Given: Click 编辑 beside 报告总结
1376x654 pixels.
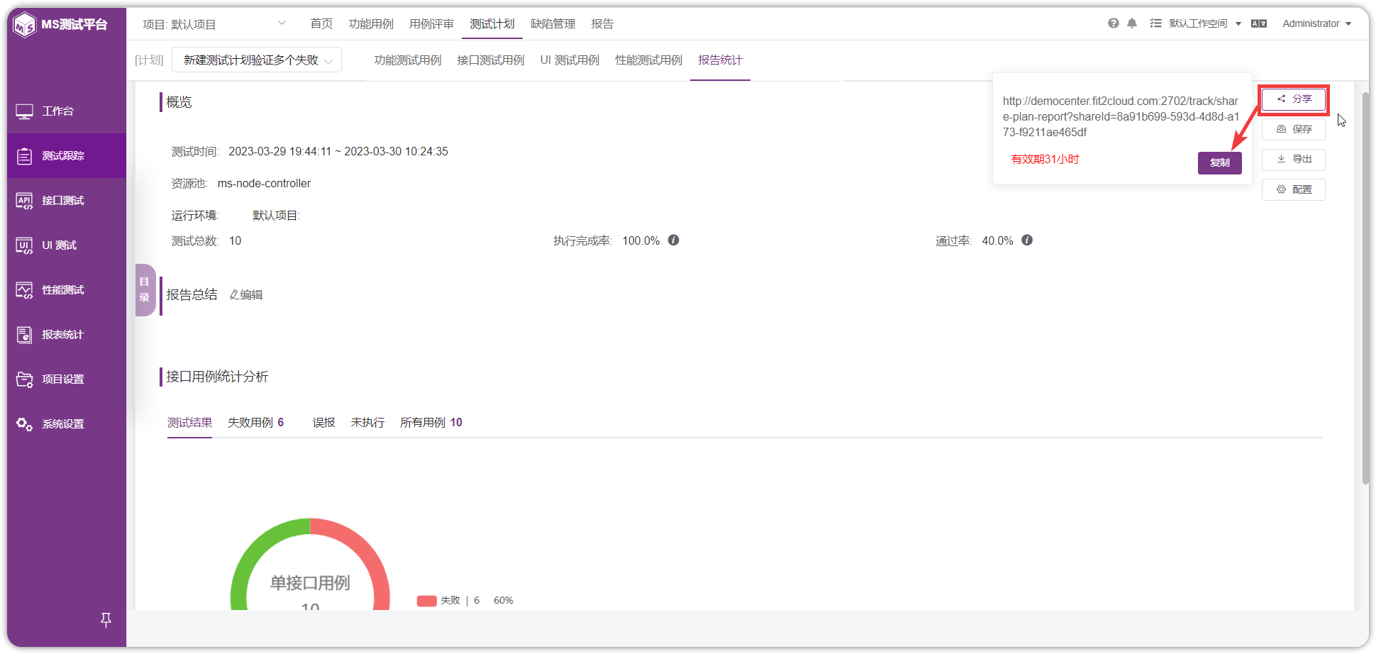Looking at the screenshot, I should (246, 295).
